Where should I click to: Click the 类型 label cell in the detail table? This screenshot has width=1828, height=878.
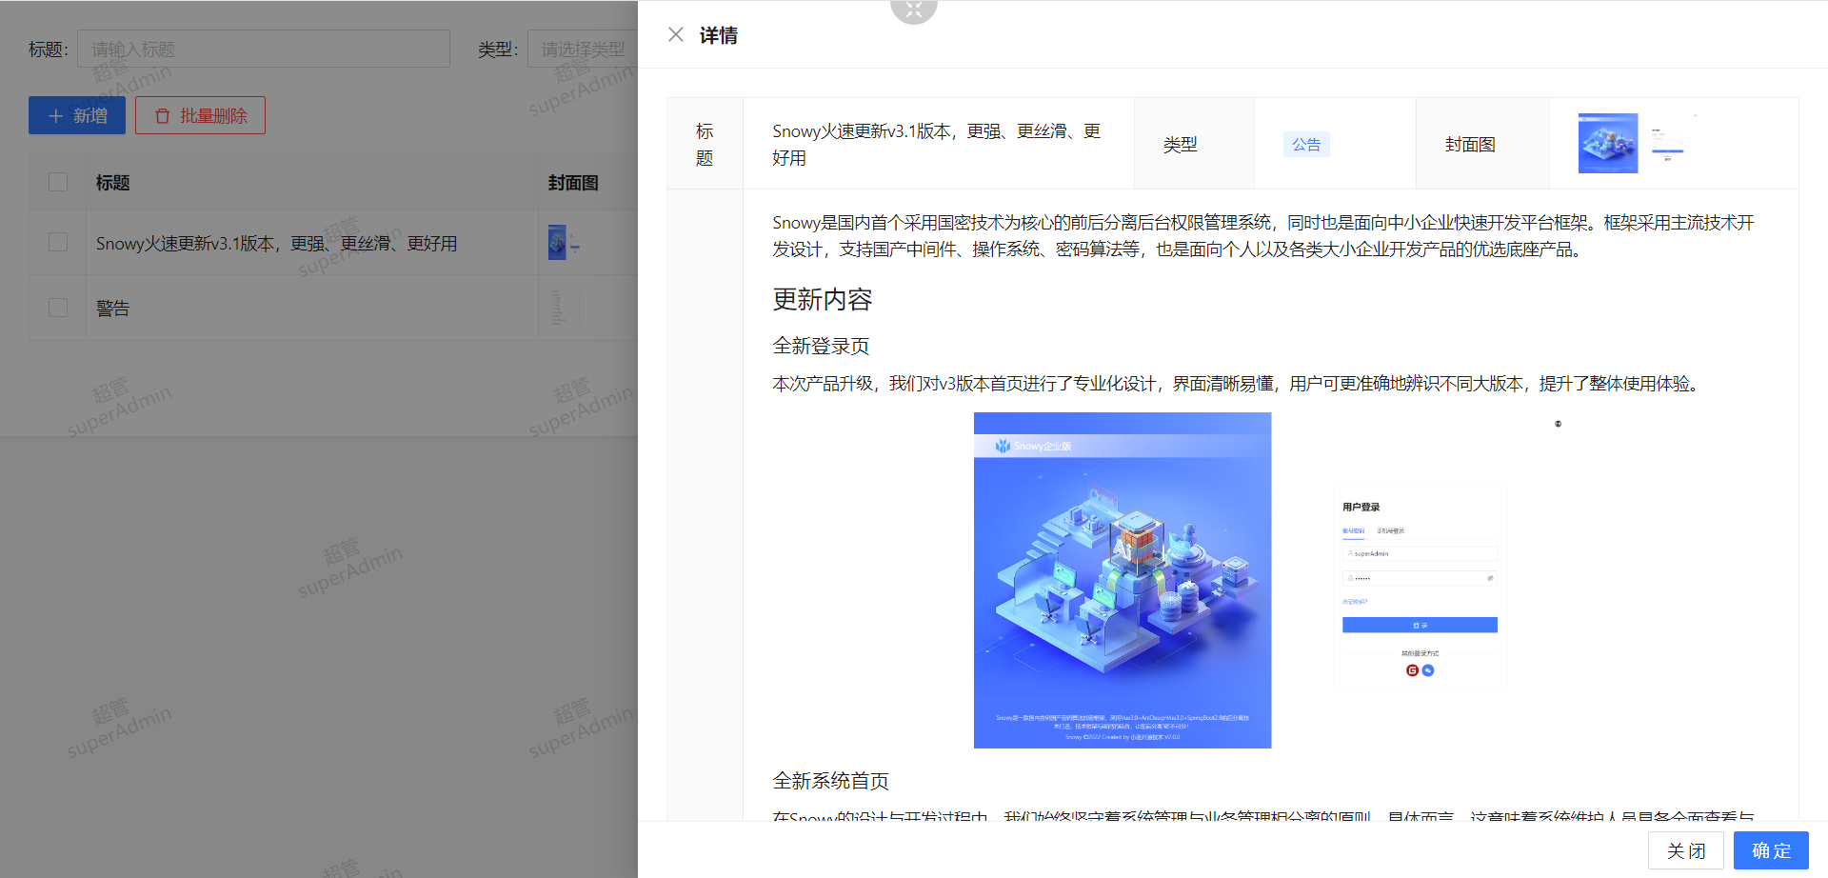click(1194, 144)
